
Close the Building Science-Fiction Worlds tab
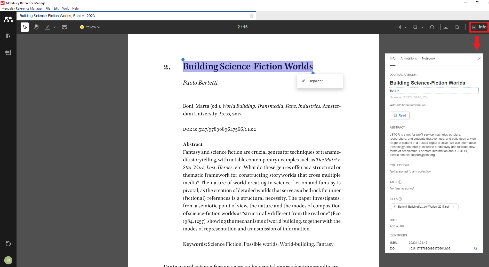click(x=252, y=16)
